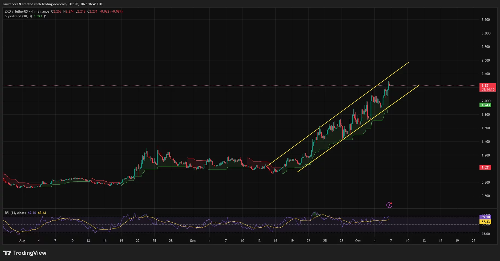Click the green 1.943 Supertrend price-axis tag

[486, 105]
